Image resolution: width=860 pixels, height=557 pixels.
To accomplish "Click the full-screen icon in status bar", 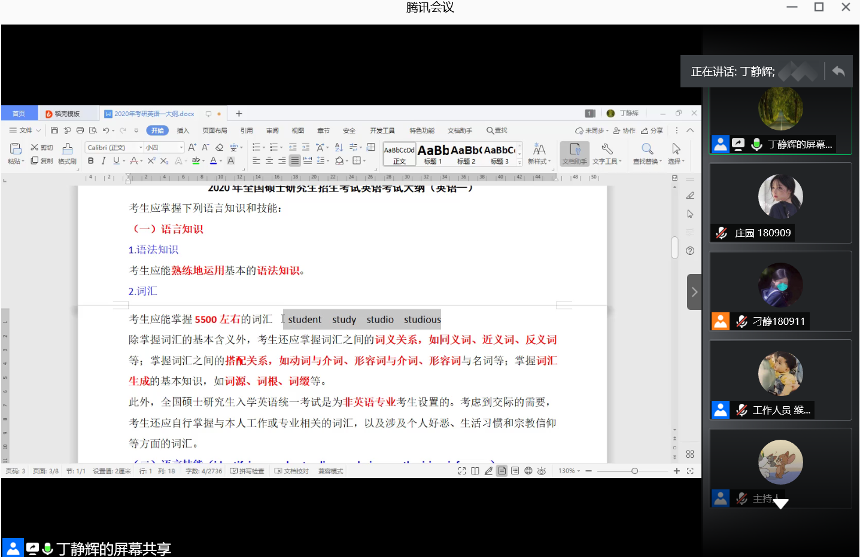I will coord(462,471).
